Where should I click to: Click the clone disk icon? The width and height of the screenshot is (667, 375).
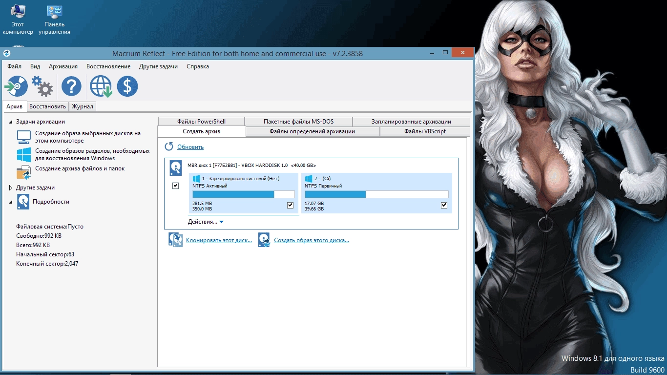click(x=176, y=240)
